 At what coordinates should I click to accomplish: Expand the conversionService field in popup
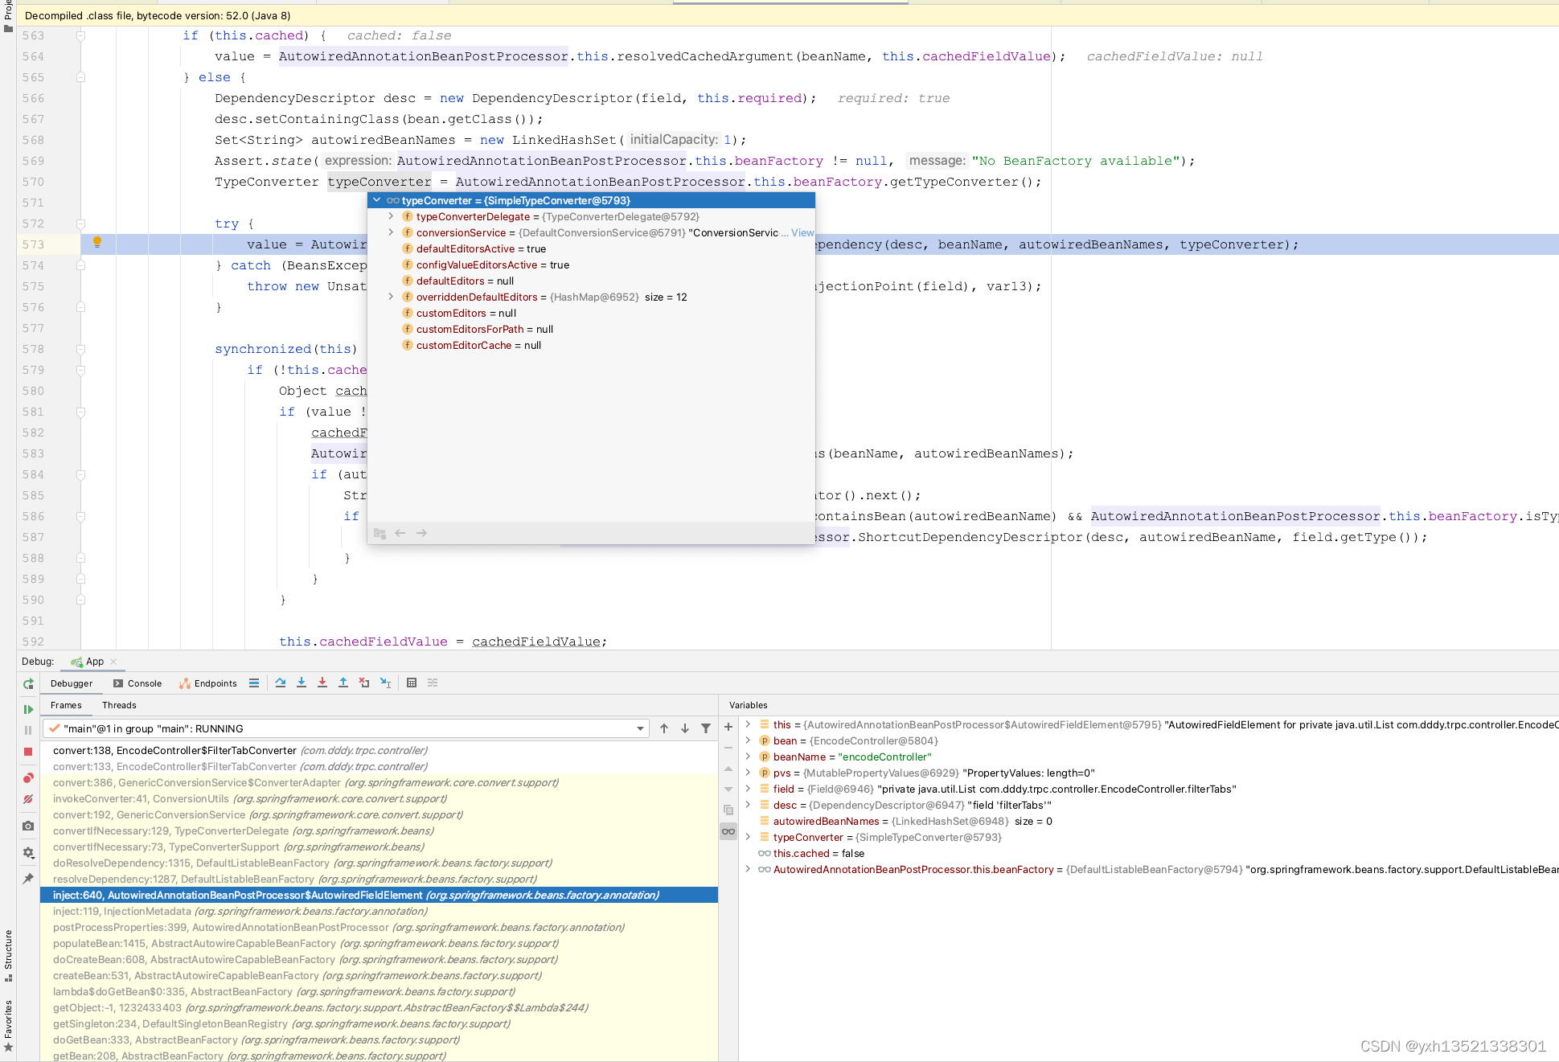coord(391,232)
